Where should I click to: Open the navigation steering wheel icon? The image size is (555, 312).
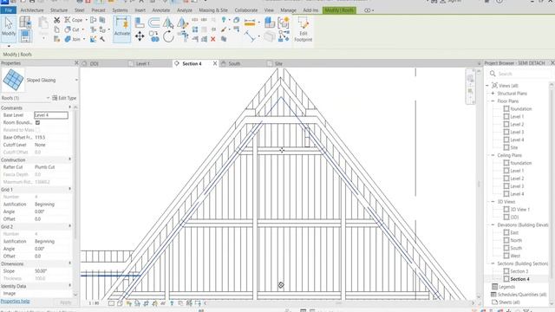470,78
